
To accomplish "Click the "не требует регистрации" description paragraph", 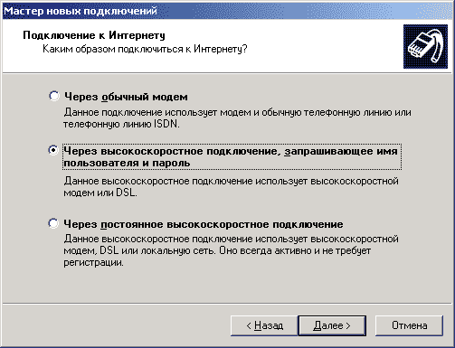I will 231,250.
